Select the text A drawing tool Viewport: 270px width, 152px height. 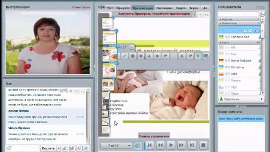pyautogui.click(x=182, y=56)
